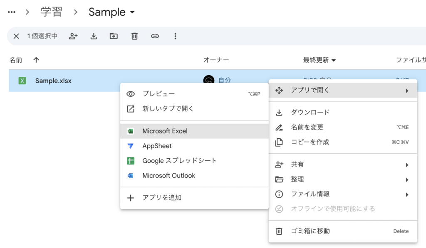The height and width of the screenshot is (248, 426).
Task: Select 新しいタブで開く
Action: tap(194, 108)
